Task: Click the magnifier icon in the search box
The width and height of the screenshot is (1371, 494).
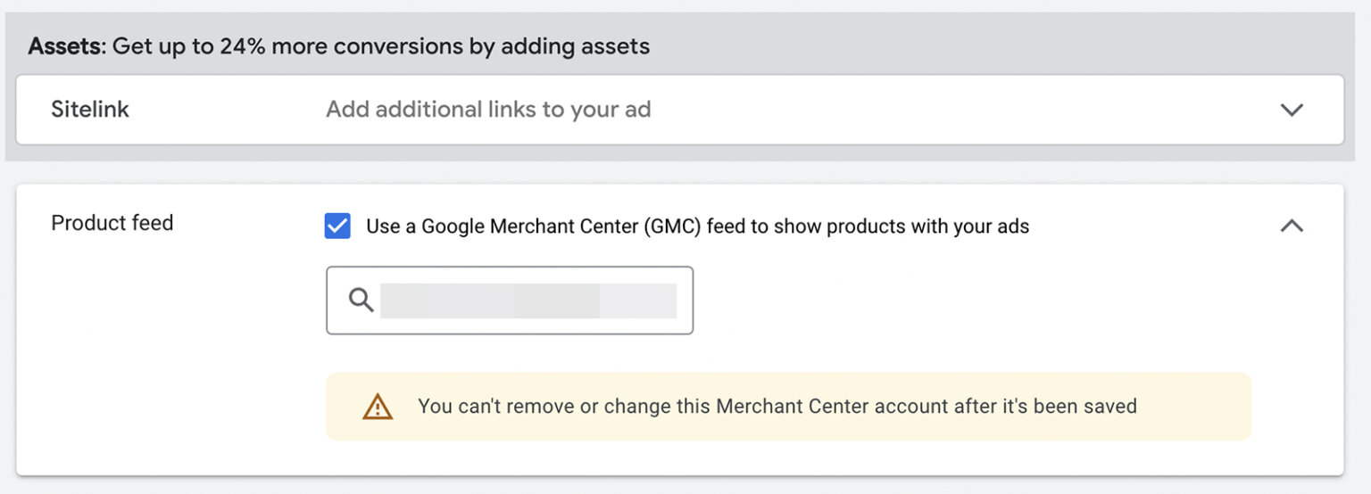Action: tap(361, 301)
